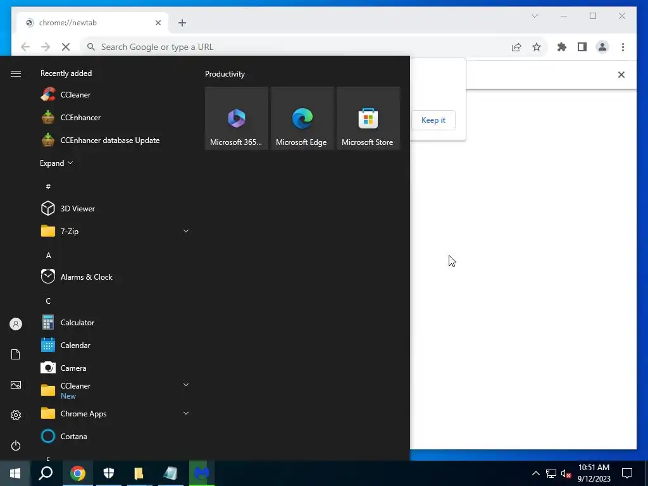Open Calendar app
Image resolution: width=648 pixels, height=486 pixels.
(x=116, y=345)
